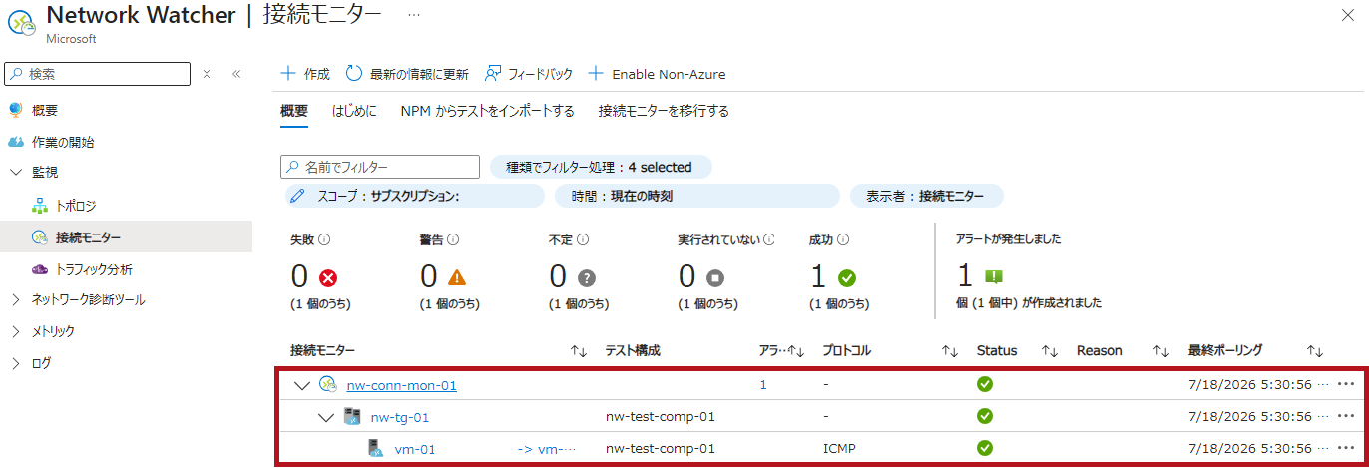
Task: Click status check icon for nw-tg-01
Action: pyautogui.click(x=984, y=417)
